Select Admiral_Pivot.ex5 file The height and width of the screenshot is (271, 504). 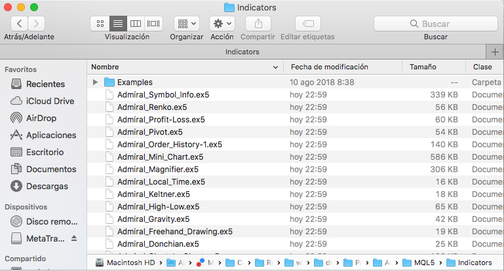(150, 132)
